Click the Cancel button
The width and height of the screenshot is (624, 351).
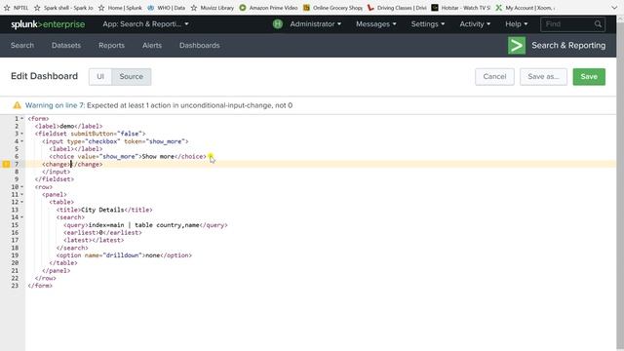(494, 77)
